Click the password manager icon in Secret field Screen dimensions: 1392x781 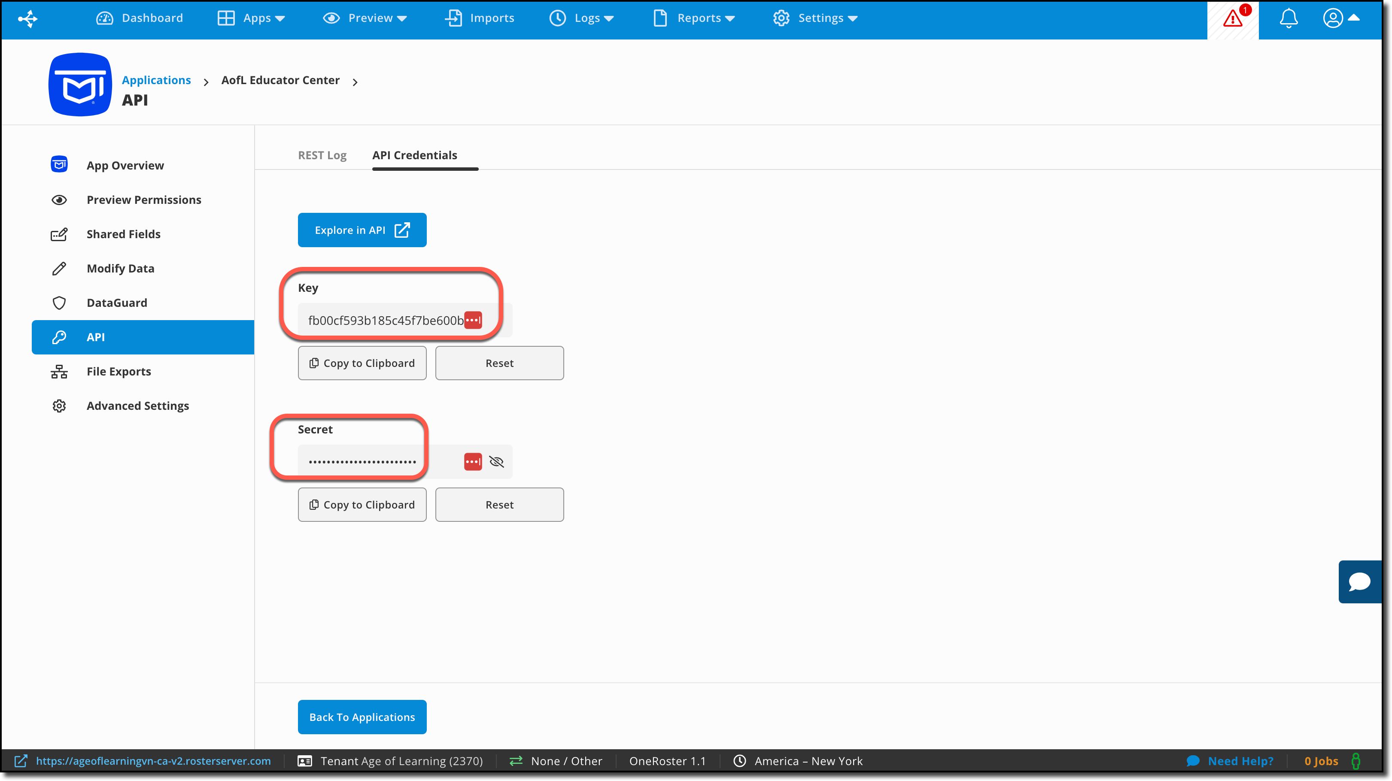tap(473, 462)
